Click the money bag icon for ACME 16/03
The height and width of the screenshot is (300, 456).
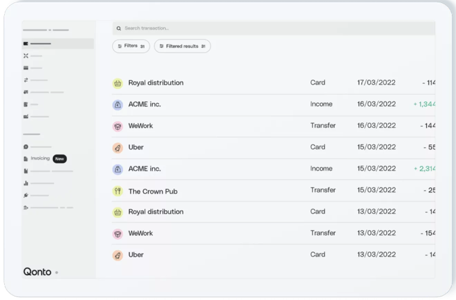(x=118, y=105)
